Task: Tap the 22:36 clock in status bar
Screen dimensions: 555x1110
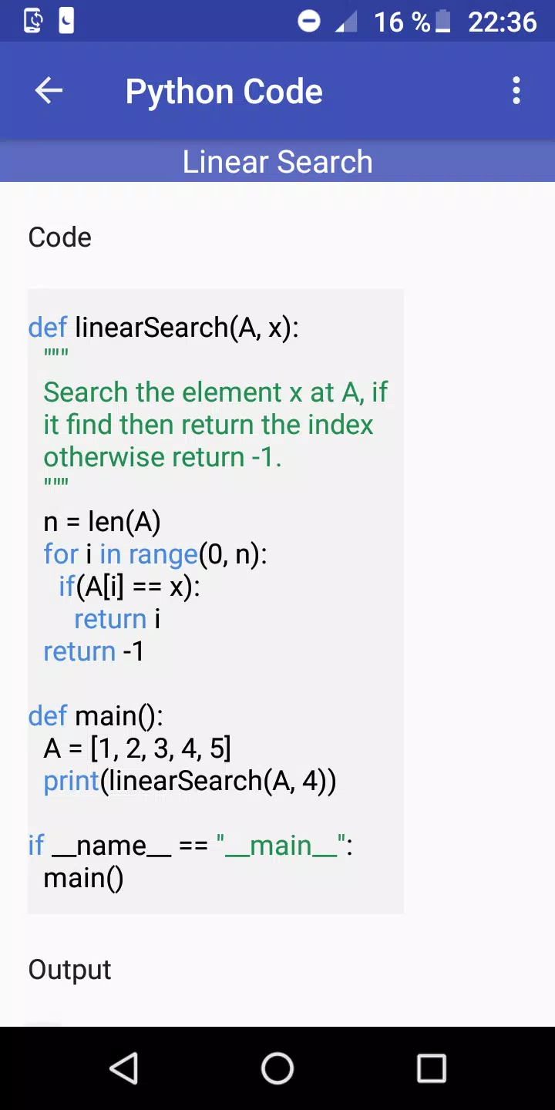Action: [502, 22]
